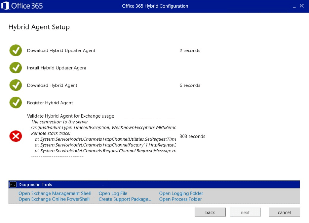Click the red error icon beside Validate Hybrid Agent

pyautogui.click(x=15, y=136)
